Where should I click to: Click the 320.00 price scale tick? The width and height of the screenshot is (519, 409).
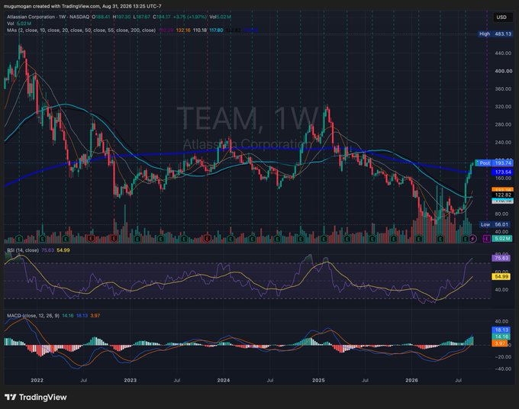coord(503,107)
